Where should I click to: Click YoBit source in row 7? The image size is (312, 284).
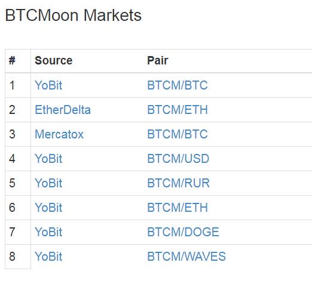48,232
